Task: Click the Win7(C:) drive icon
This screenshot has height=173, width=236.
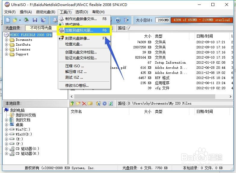Action: 12,129
